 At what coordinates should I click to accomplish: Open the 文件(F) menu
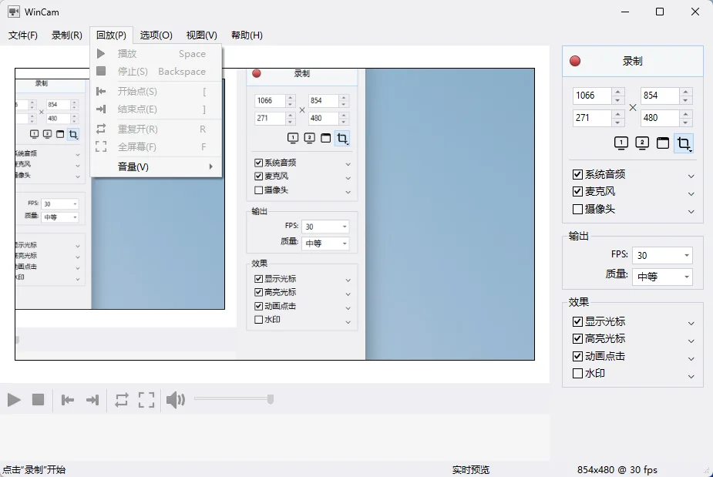pyautogui.click(x=22, y=35)
